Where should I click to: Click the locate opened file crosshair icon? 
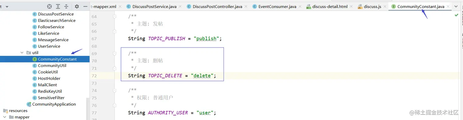[x=49, y=6]
